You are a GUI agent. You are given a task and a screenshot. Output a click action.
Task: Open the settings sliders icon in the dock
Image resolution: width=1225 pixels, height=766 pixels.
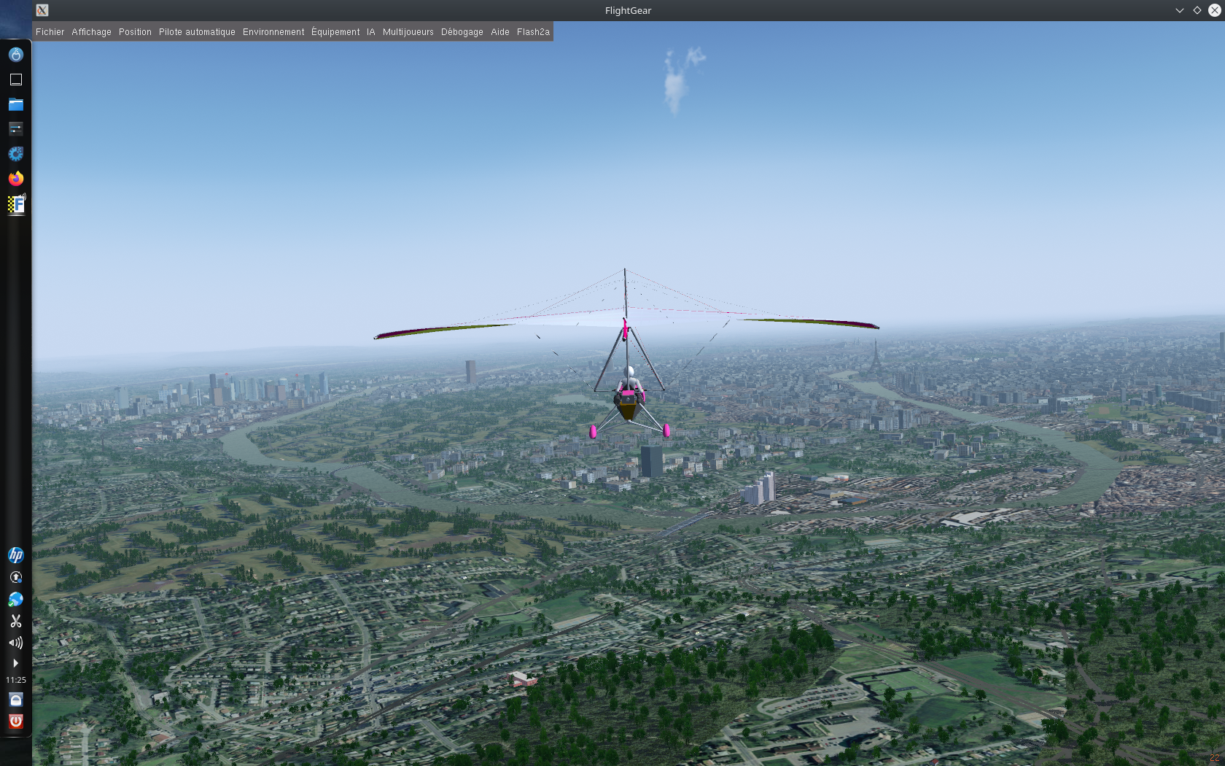[x=15, y=129]
